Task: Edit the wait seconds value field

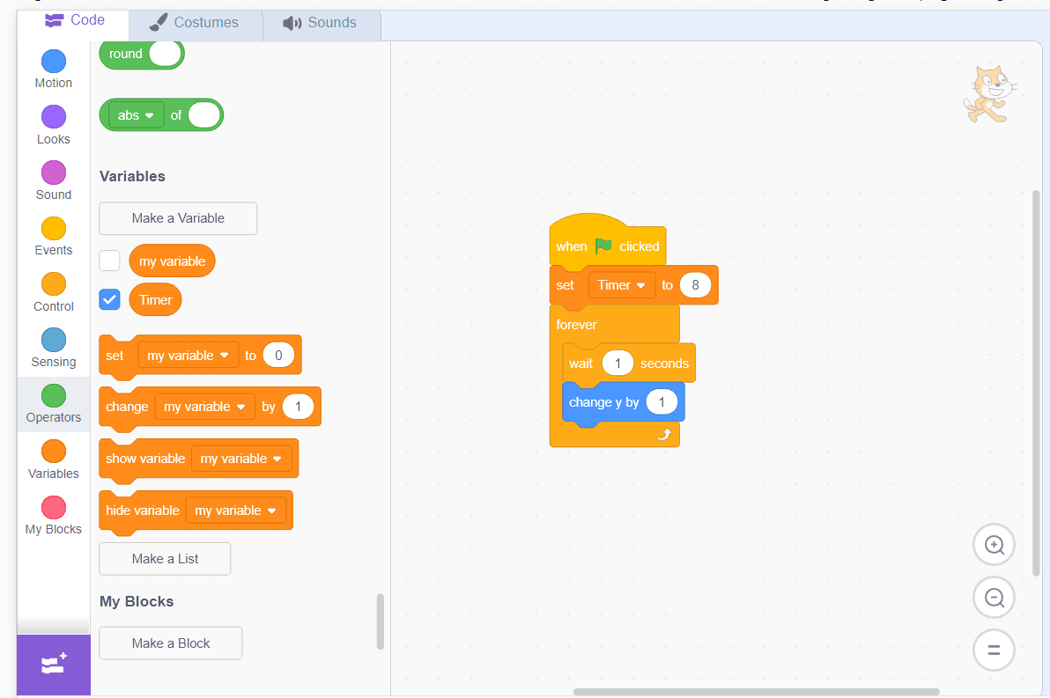Action: [617, 363]
